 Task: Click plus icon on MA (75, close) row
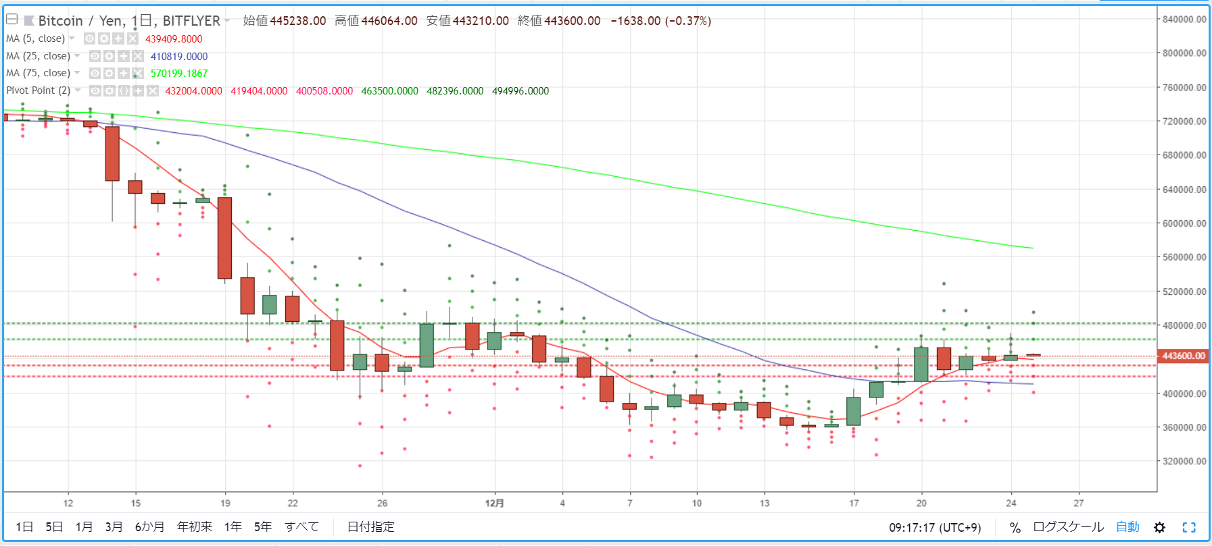124,73
